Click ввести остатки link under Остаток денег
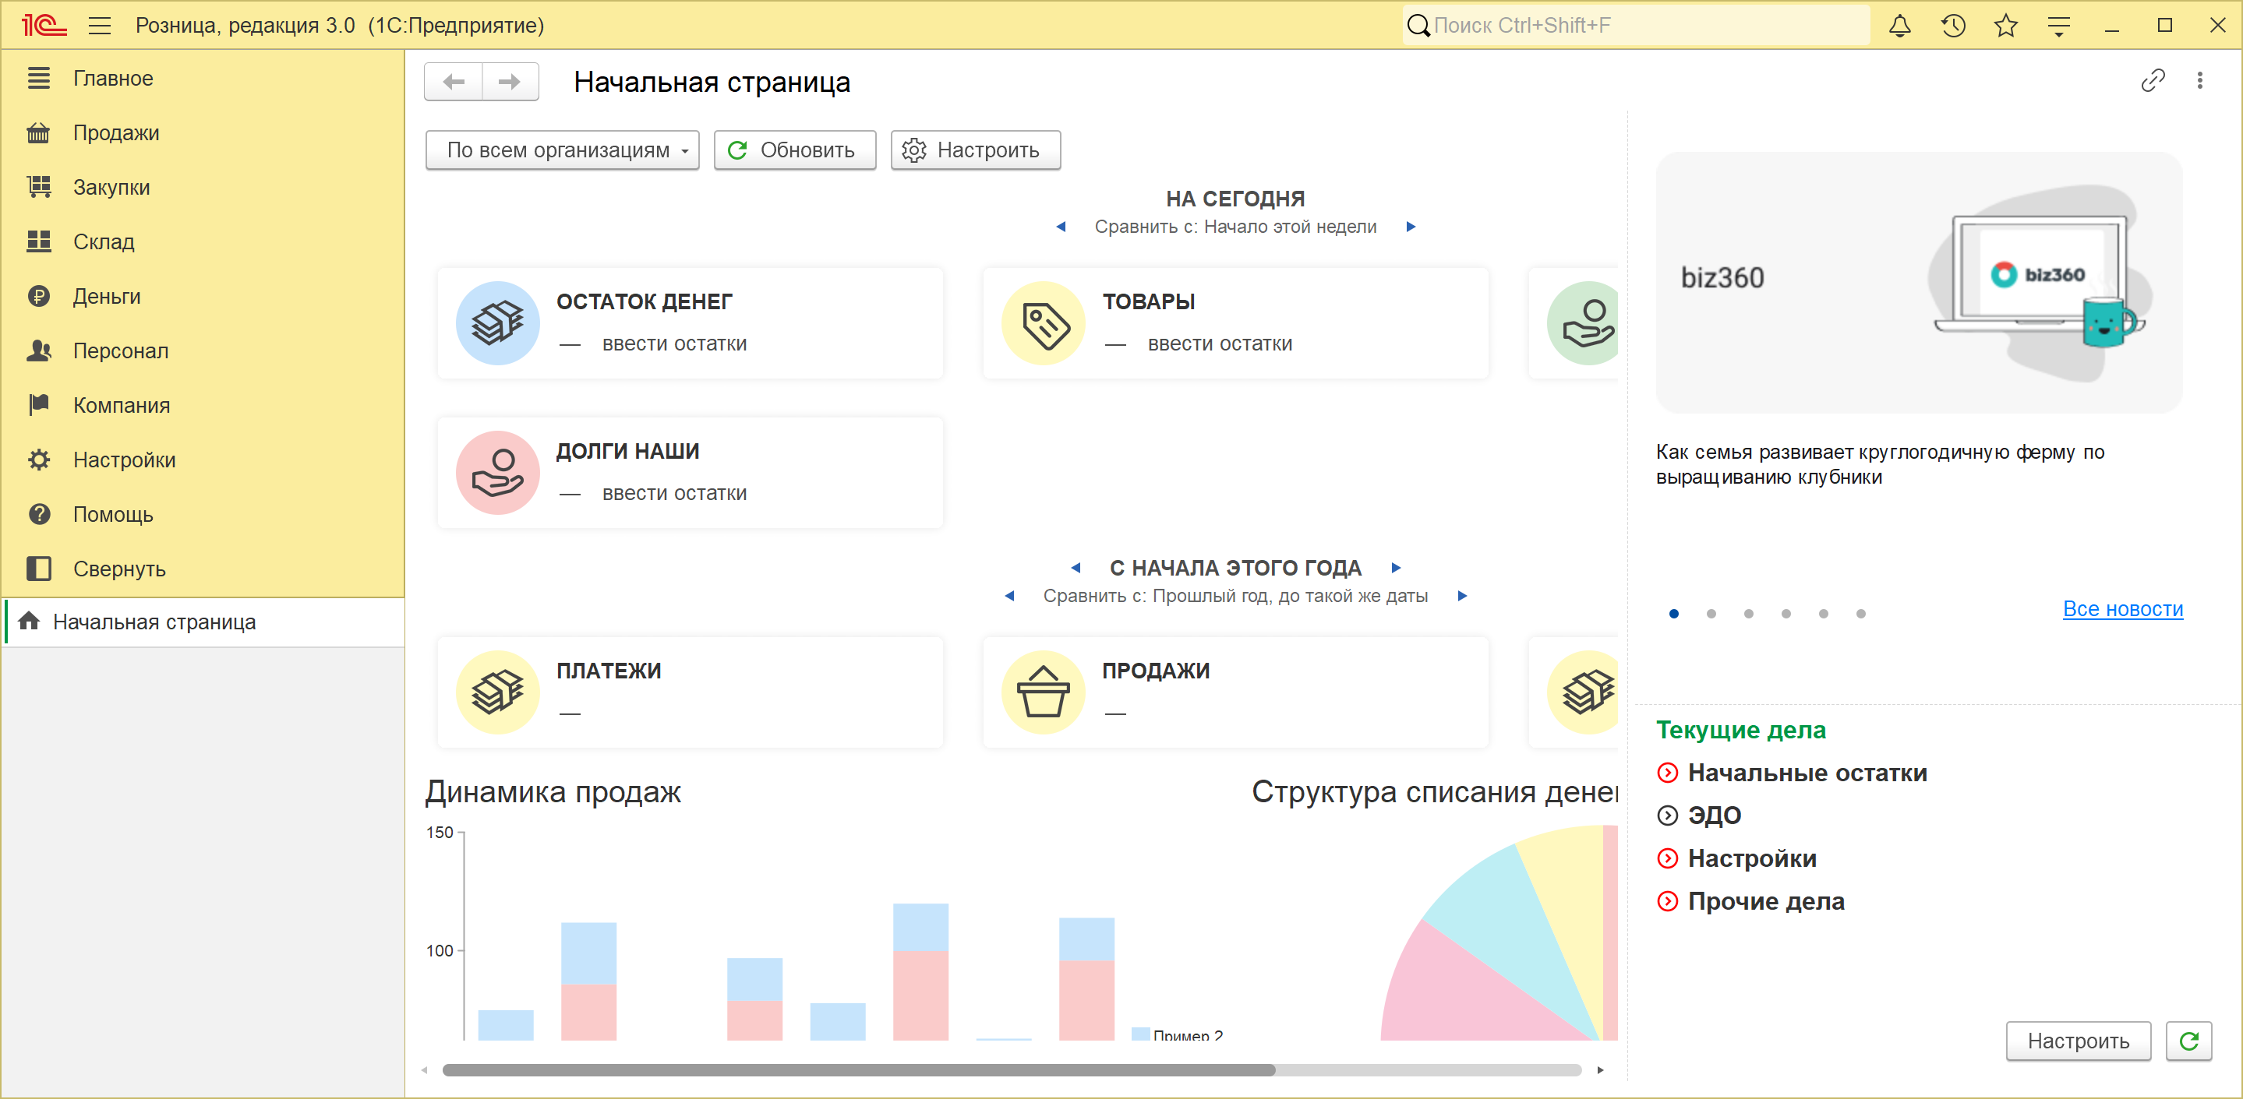2243x1099 pixels. tap(674, 343)
